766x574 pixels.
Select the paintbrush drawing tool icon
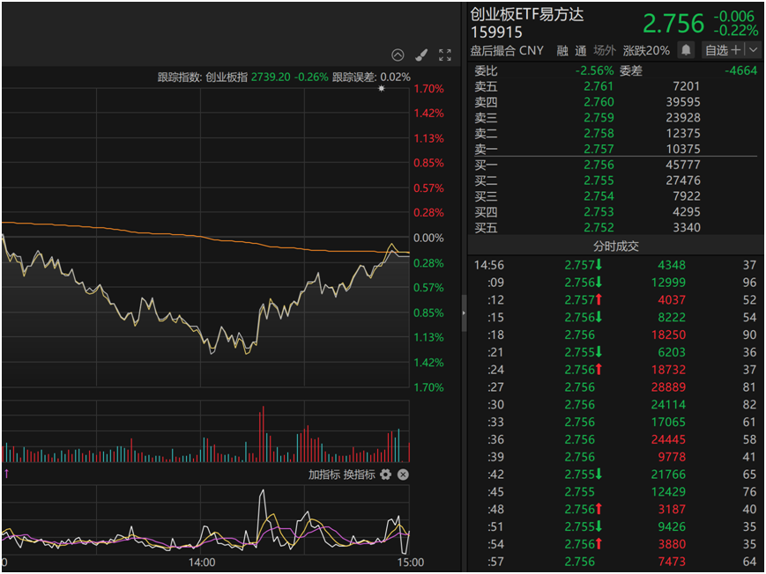point(421,55)
